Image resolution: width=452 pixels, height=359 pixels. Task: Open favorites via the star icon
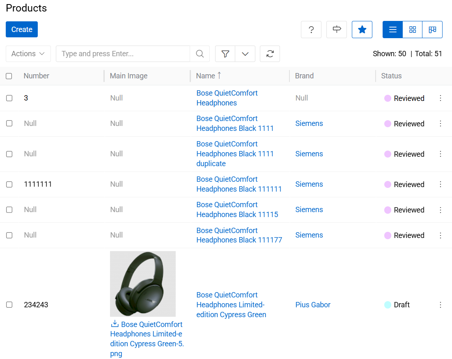pos(362,30)
